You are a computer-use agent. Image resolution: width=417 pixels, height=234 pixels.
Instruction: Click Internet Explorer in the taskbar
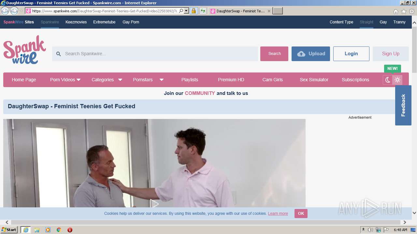pyautogui.click(x=26, y=230)
